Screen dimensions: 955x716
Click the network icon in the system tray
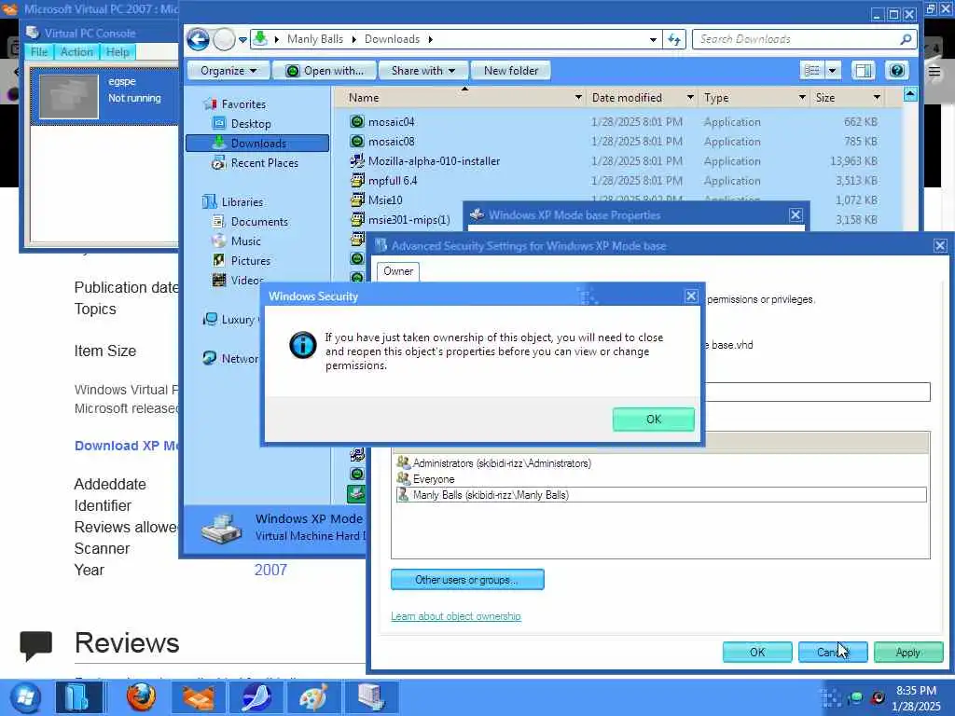pyautogui.click(x=855, y=697)
